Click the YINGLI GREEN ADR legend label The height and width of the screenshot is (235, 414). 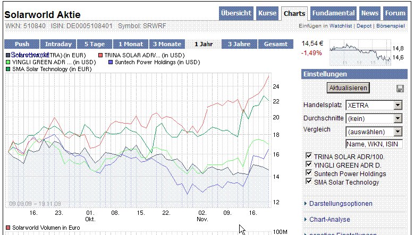tap(54, 63)
